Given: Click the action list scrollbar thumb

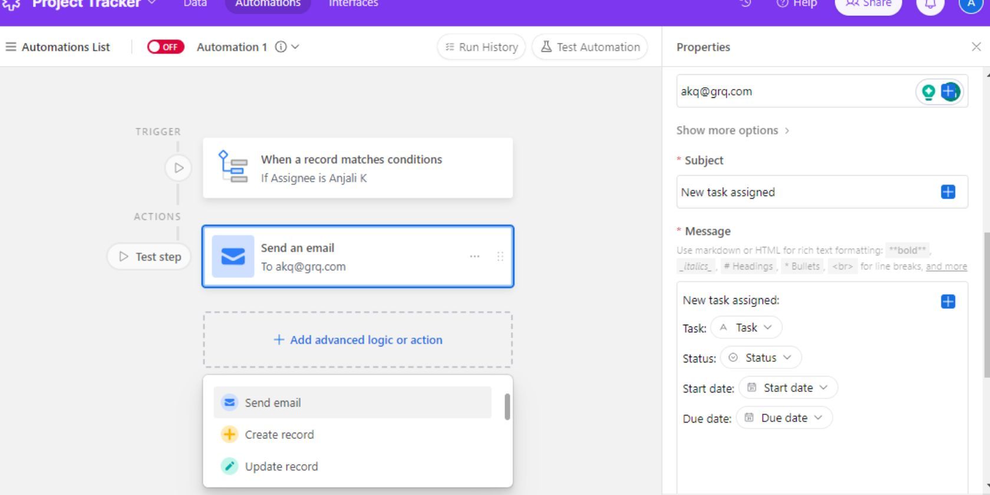Looking at the screenshot, I should click(507, 407).
